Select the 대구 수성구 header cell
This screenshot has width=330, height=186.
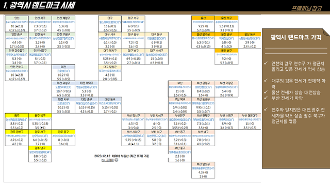(x=157, y=51)
